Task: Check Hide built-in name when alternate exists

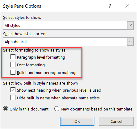Action: [x=13, y=98]
